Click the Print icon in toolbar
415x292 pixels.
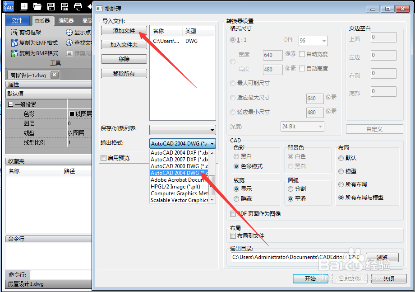coord(78,6)
